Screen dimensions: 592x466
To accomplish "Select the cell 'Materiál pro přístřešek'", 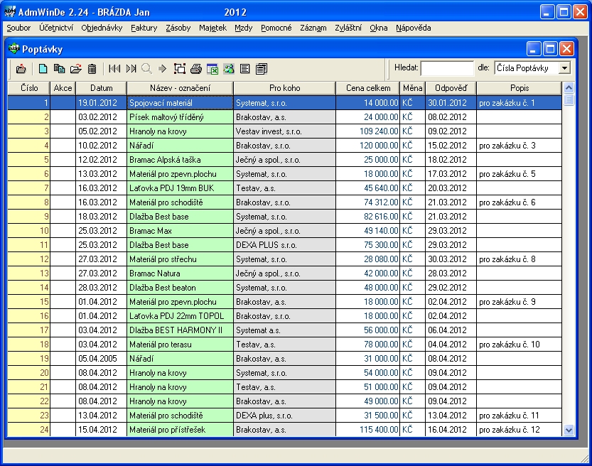I will [x=180, y=429].
